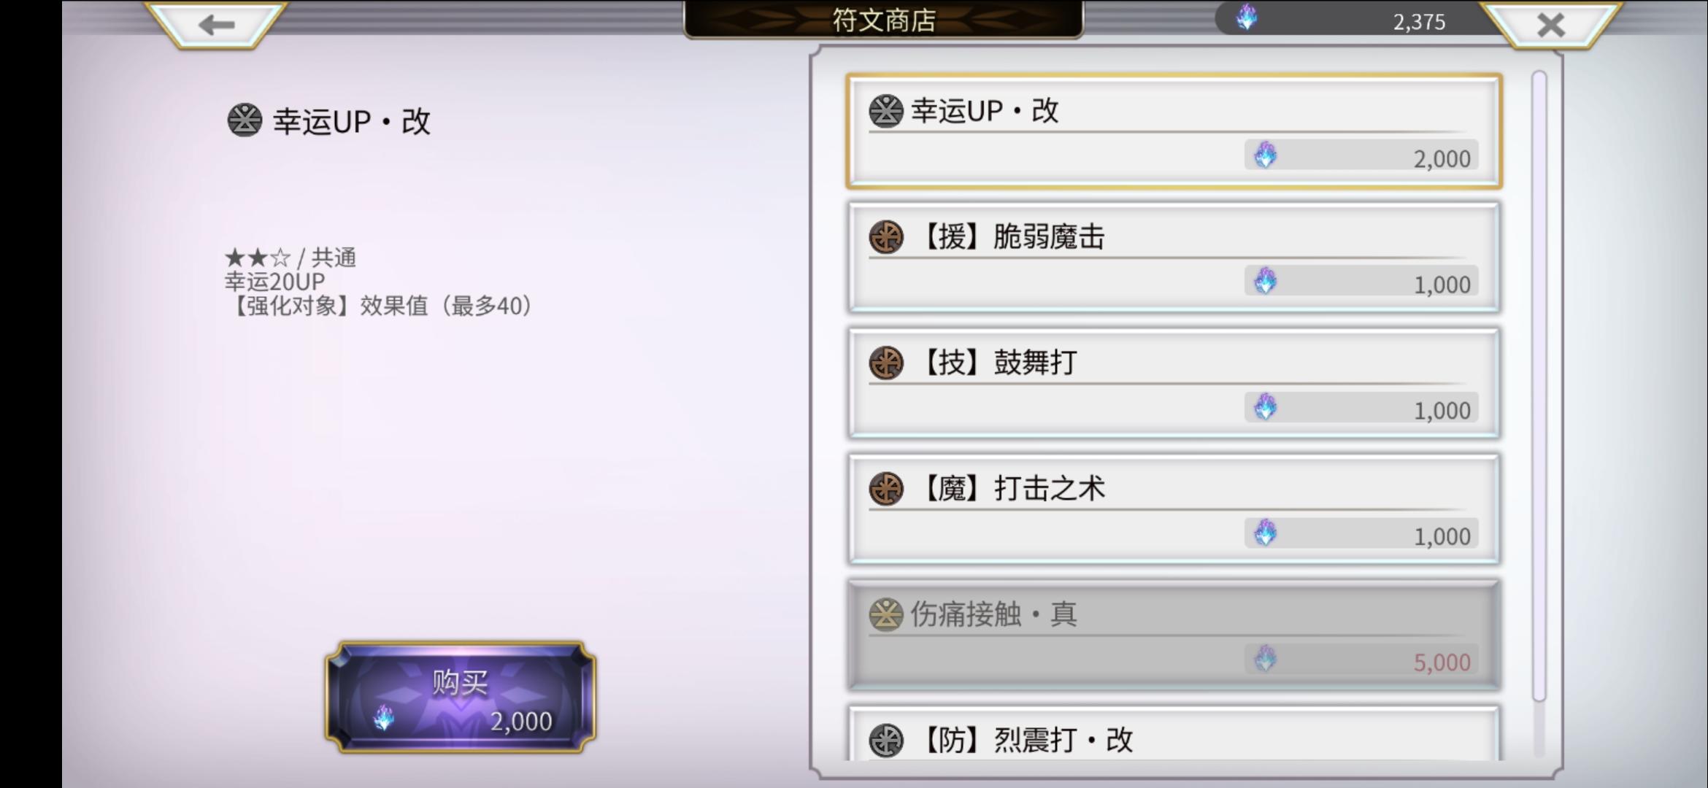Close the rune shop with X
Screen dimensions: 1708x788
coord(1550,25)
